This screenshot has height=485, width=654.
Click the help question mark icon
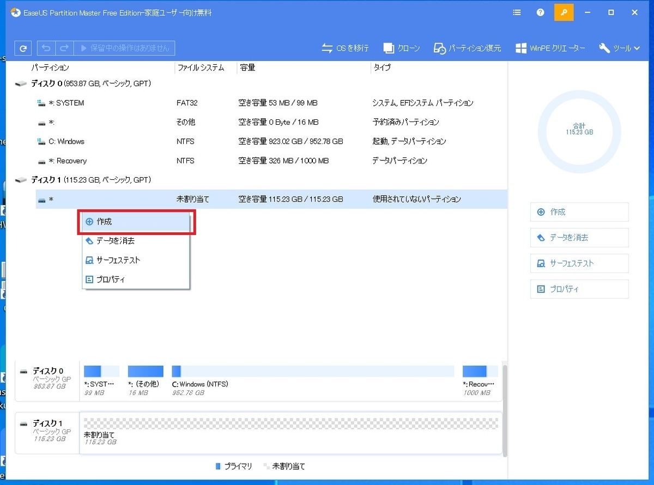pos(540,13)
